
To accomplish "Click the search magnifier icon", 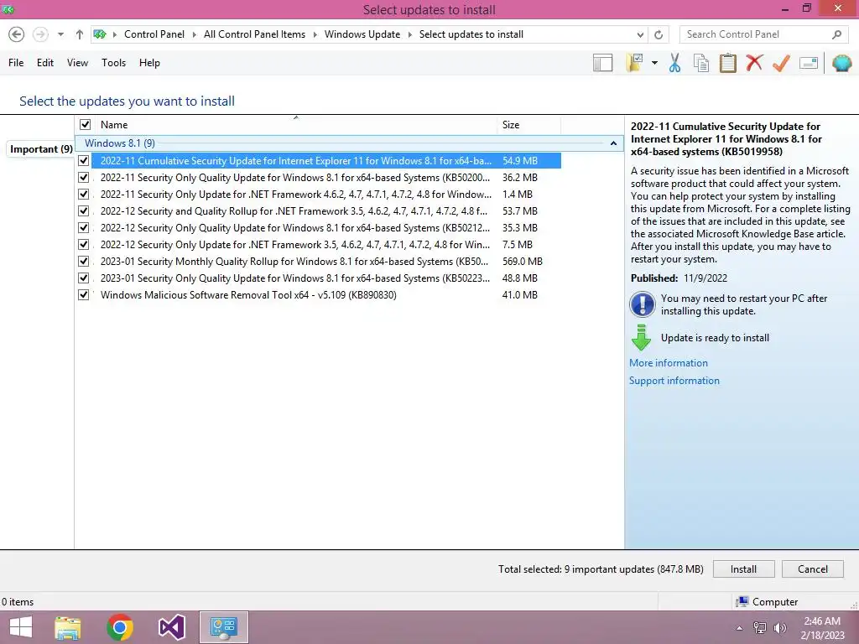I will (836, 34).
